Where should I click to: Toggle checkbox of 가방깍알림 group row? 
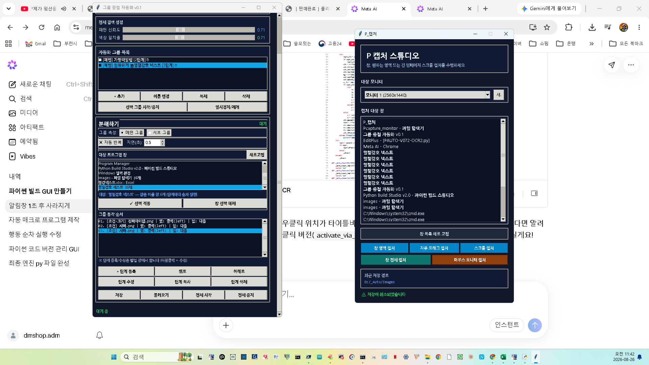[100, 60]
